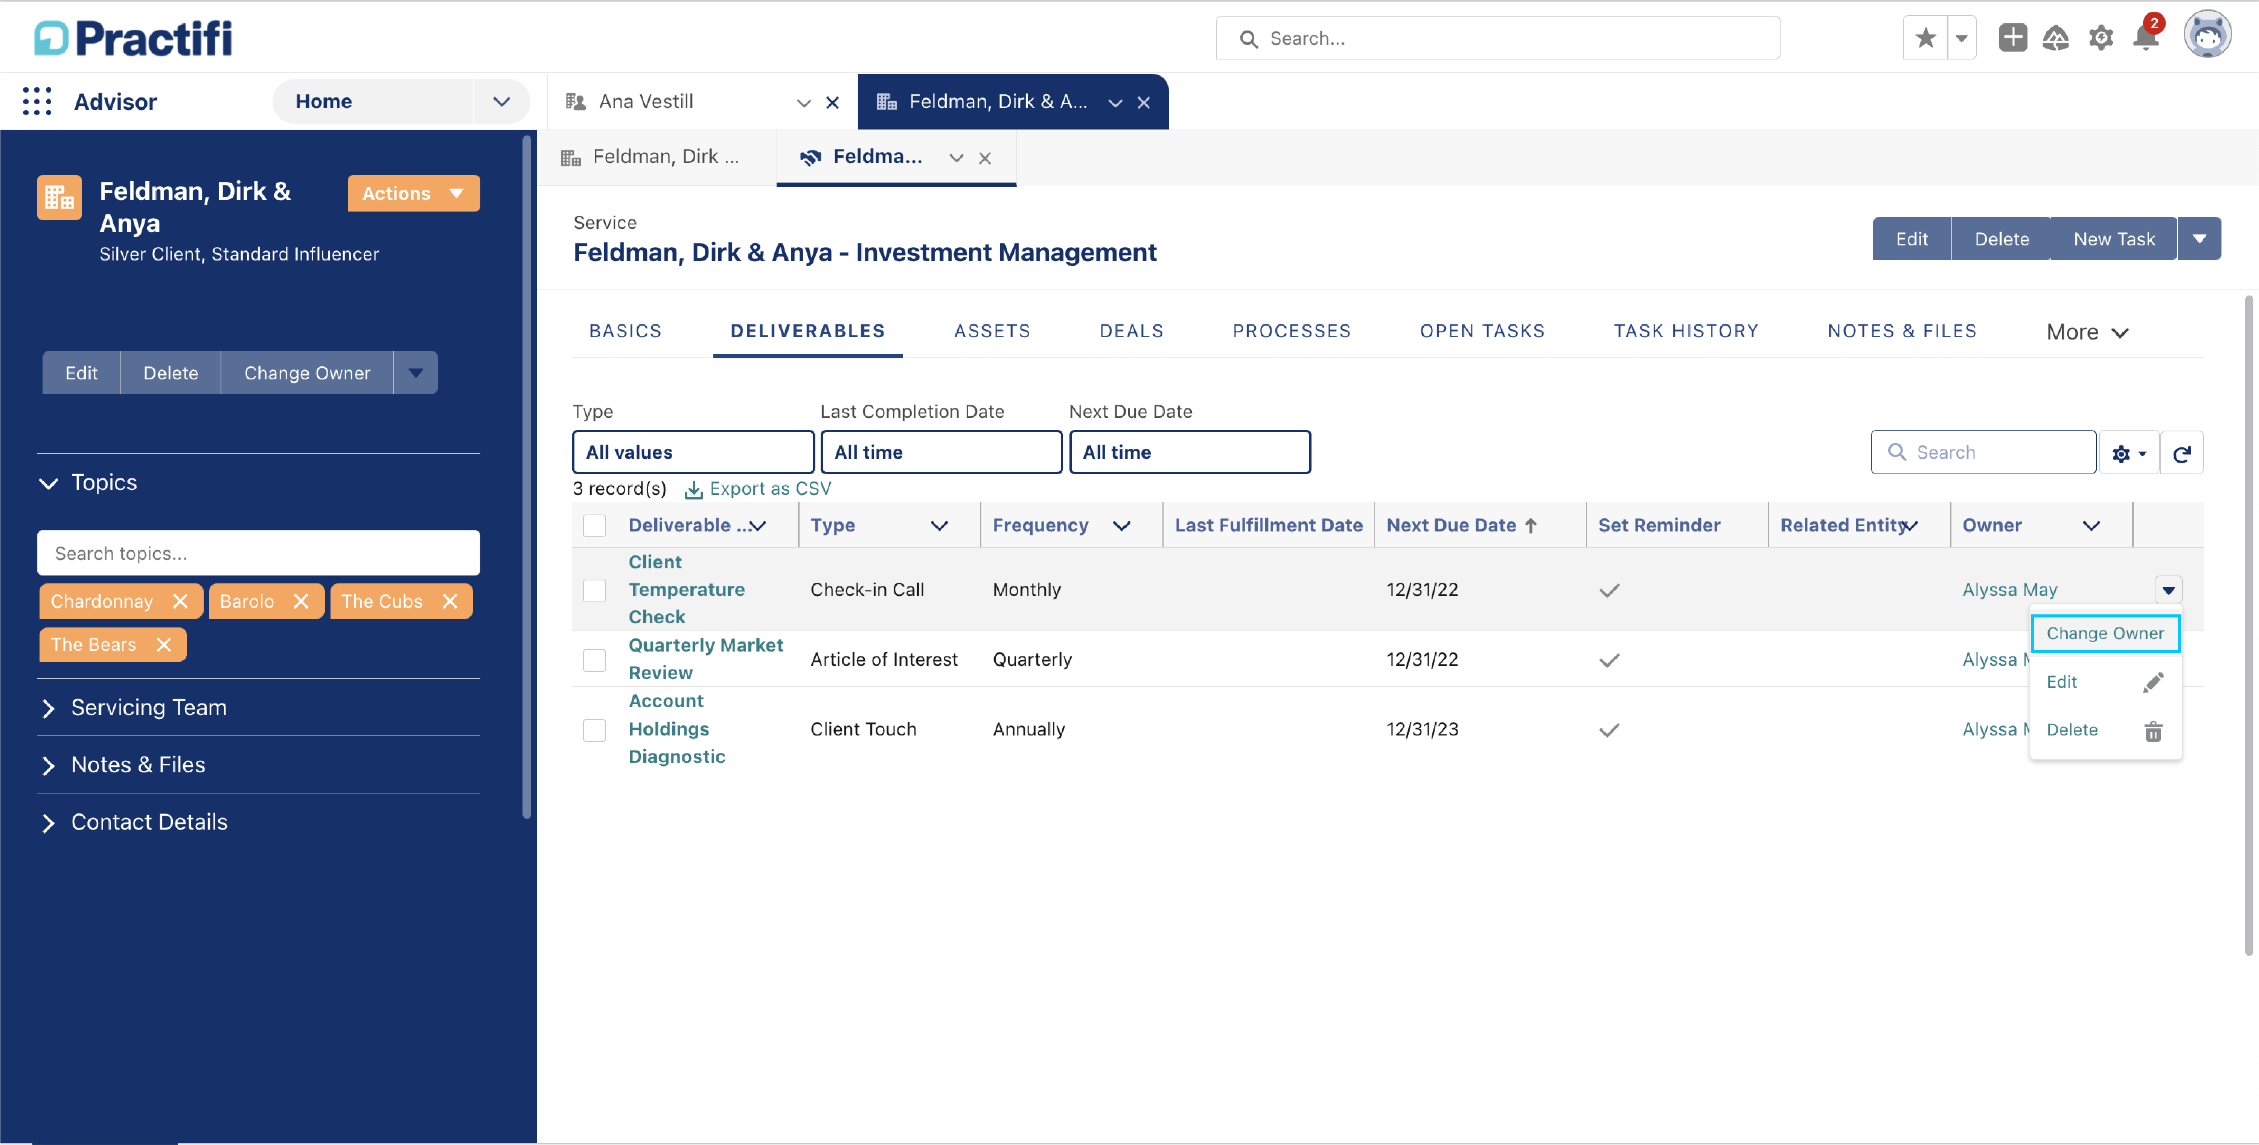Check the Quarterly Market Review row checkbox
Screen dimensions: 2259x1145
(594, 660)
